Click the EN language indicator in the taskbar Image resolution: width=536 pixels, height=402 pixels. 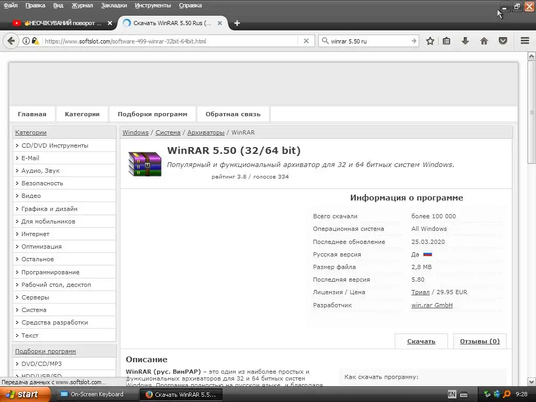point(452,394)
